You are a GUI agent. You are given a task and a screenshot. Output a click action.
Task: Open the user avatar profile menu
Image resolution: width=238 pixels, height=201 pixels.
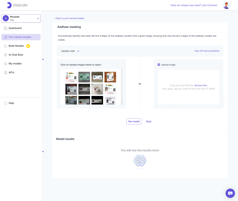226,5
